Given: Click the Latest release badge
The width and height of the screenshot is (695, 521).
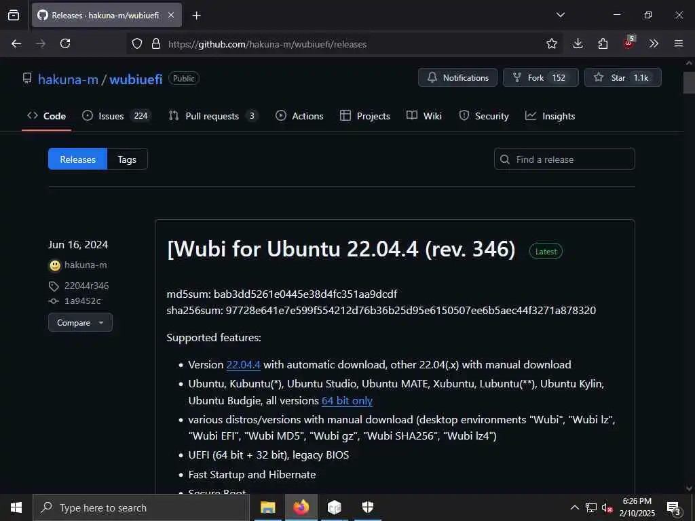Looking at the screenshot, I should click(546, 251).
